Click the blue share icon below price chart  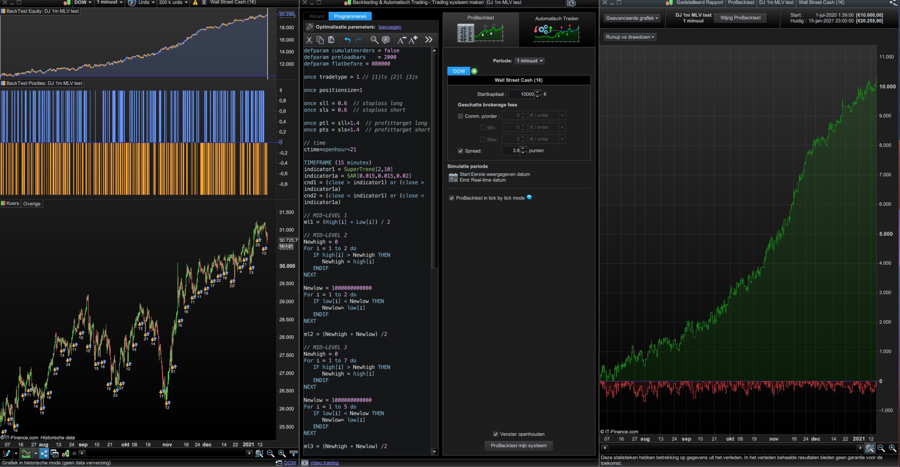point(44,453)
